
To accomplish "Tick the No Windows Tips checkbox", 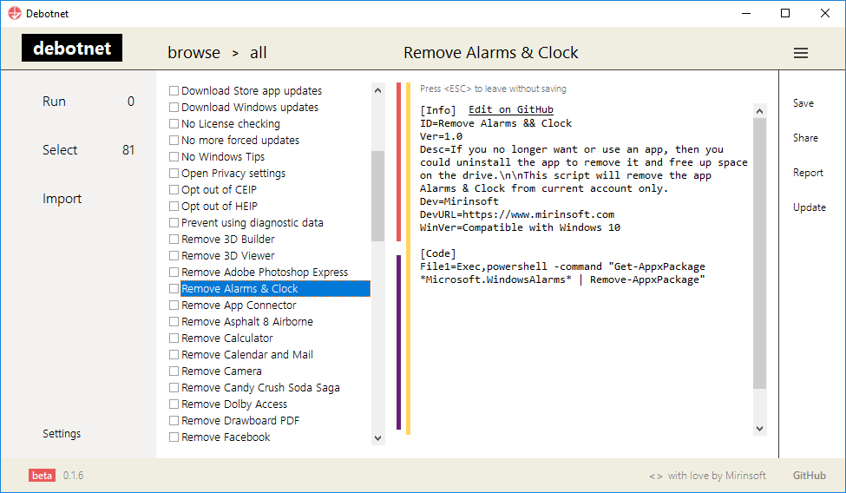I will [x=174, y=156].
